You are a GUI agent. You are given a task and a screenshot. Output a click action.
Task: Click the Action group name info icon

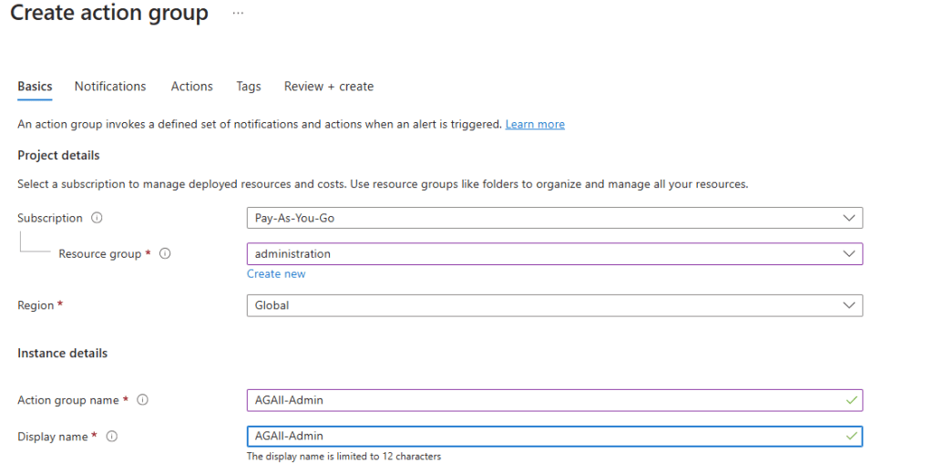click(142, 400)
